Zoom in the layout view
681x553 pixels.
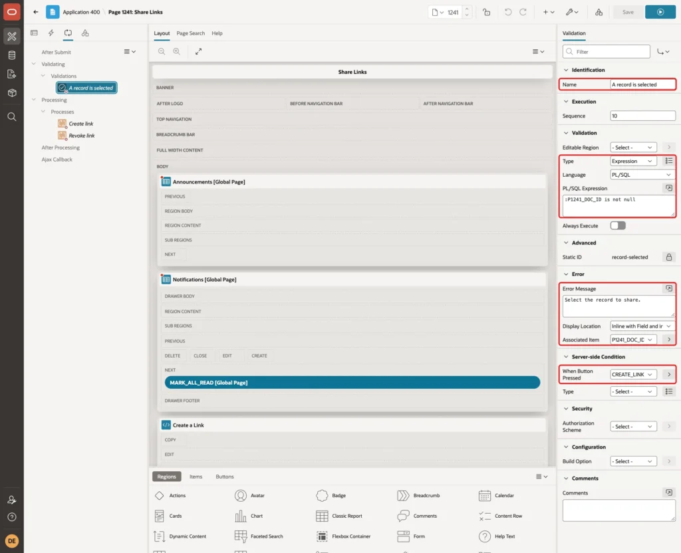pyautogui.click(x=177, y=51)
